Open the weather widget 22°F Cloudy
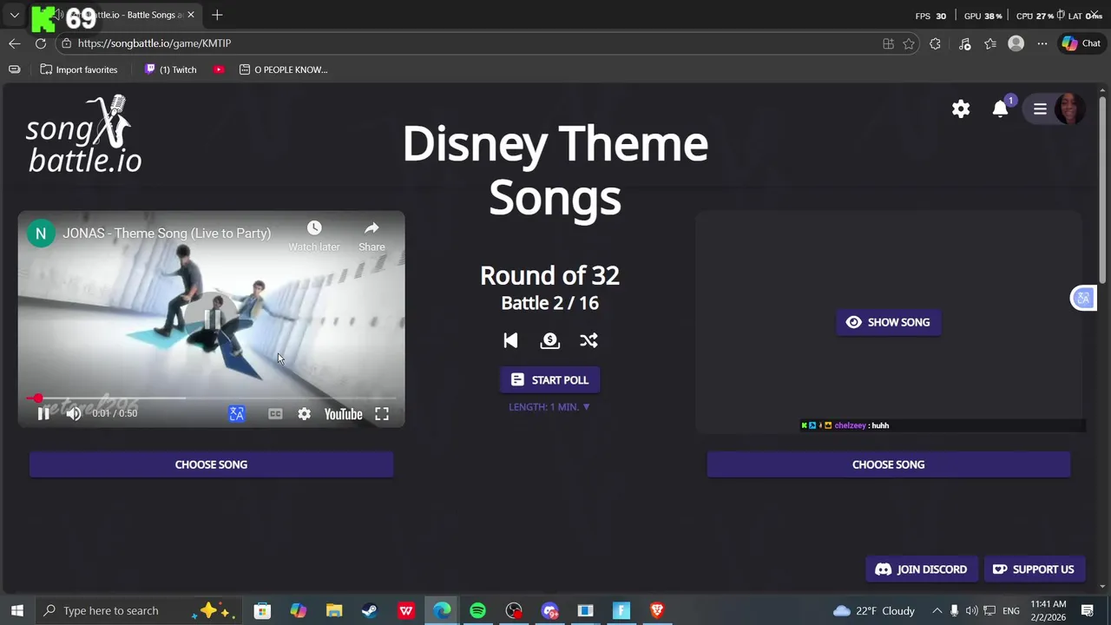 (x=873, y=611)
